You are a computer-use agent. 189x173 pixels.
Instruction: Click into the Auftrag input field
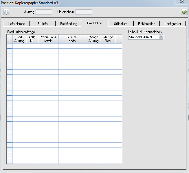(x=44, y=12)
